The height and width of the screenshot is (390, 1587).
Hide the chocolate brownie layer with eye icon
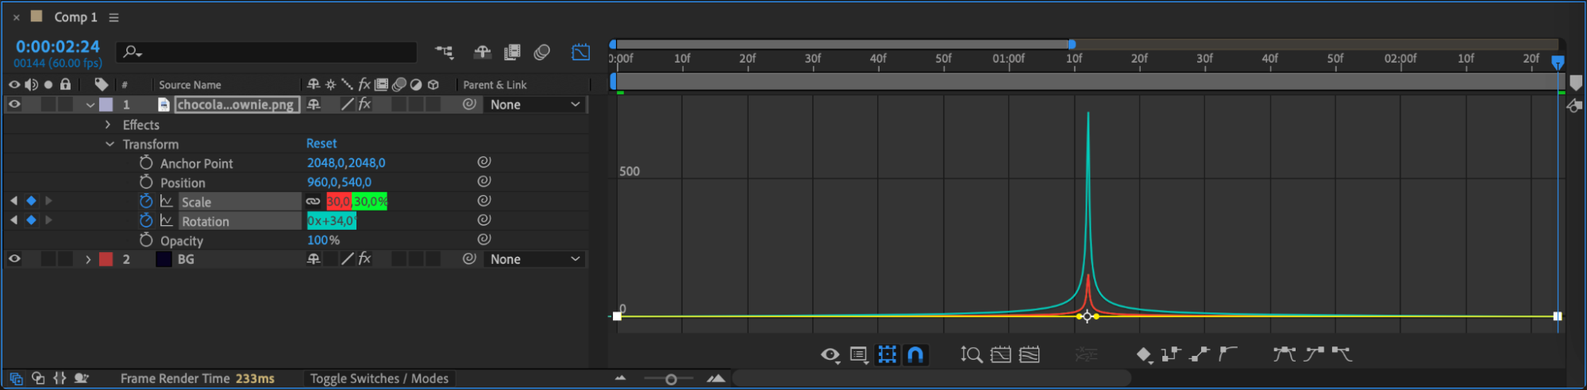coord(14,105)
